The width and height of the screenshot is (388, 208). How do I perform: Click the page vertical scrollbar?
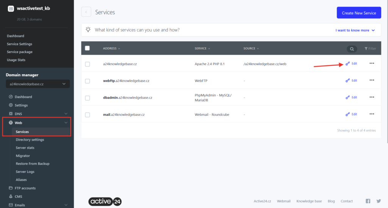(387, 71)
